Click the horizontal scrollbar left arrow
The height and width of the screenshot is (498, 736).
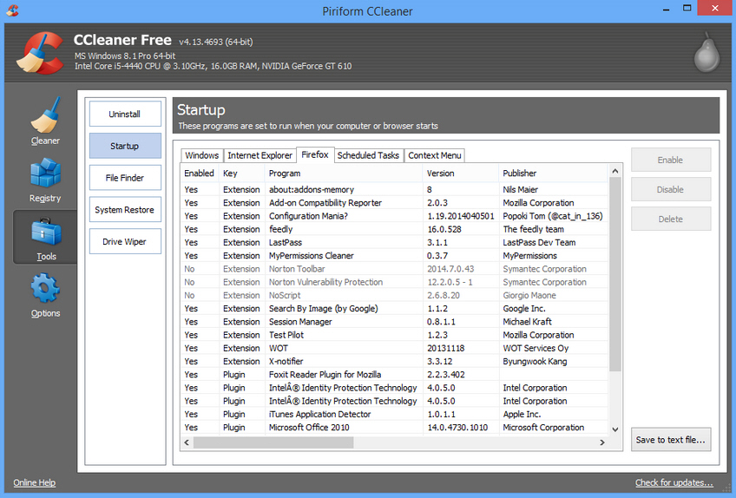(x=187, y=442)
